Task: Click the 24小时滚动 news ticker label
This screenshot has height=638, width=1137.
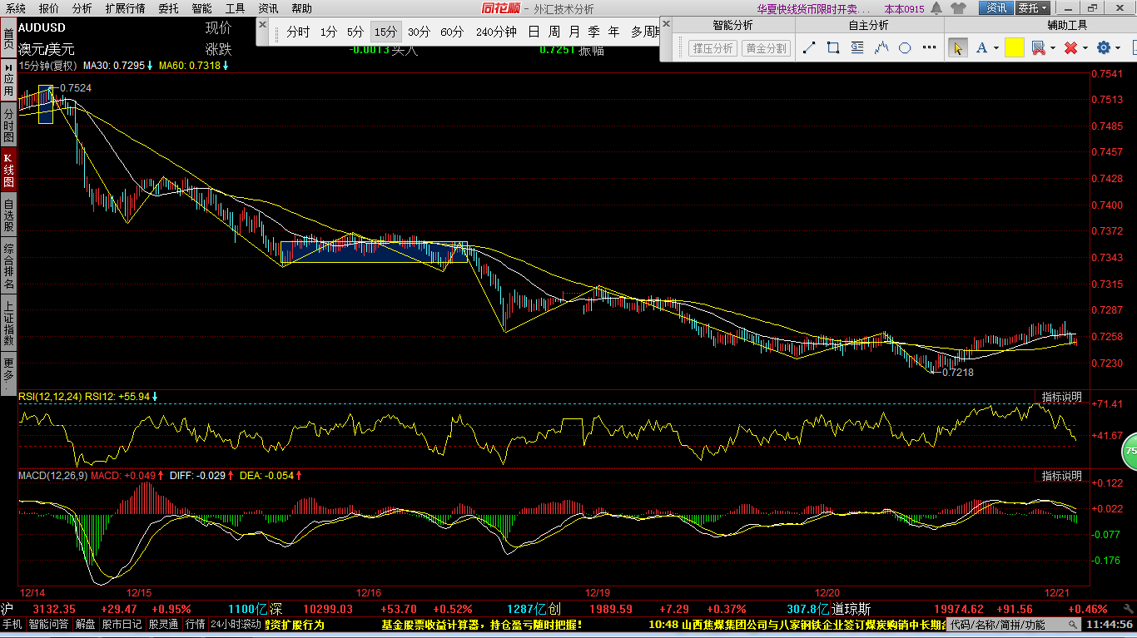Action: (236, 624)
